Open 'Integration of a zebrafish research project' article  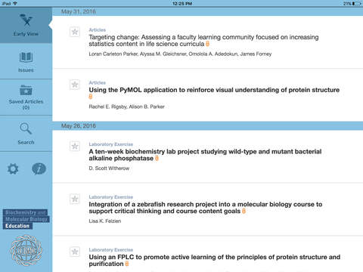(206, 208)
